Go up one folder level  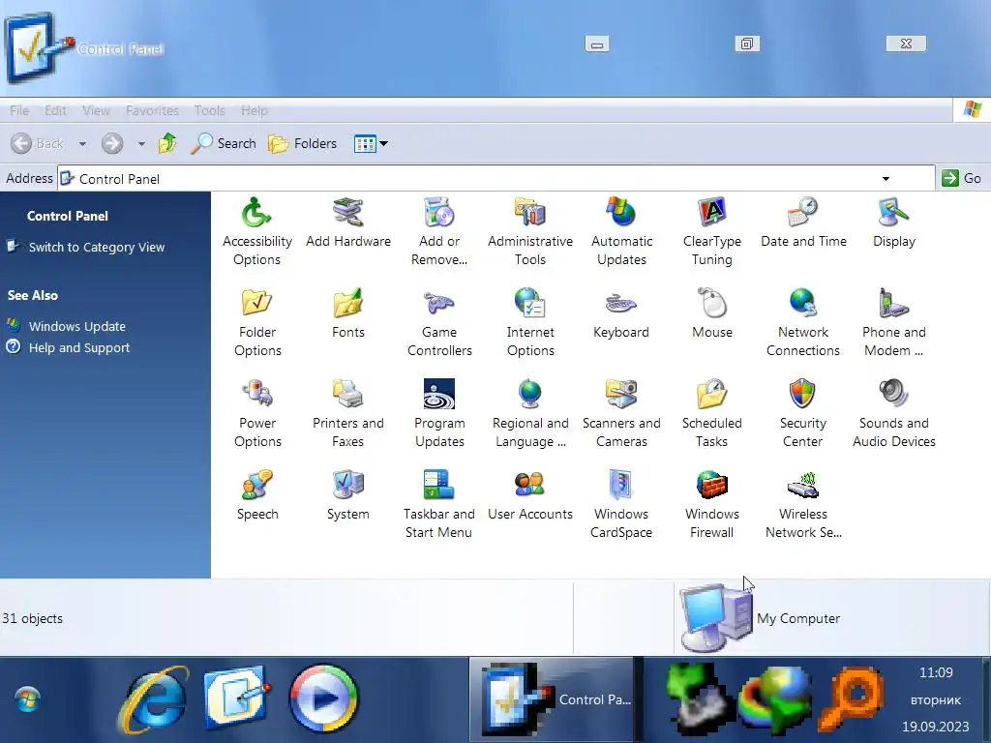point(167,143)
